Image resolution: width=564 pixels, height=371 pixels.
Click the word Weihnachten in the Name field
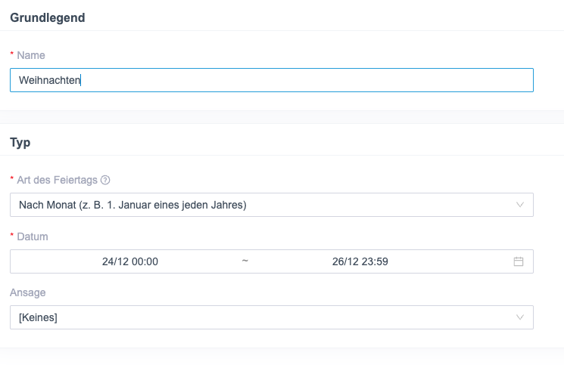[x=49, y=80]
